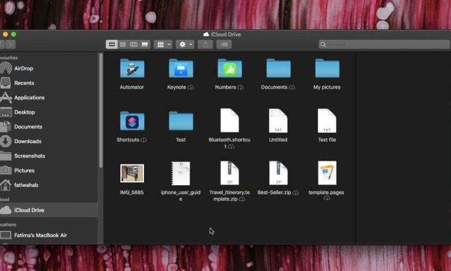
Task: Click the yellow minimize window button
Action: 5,35
